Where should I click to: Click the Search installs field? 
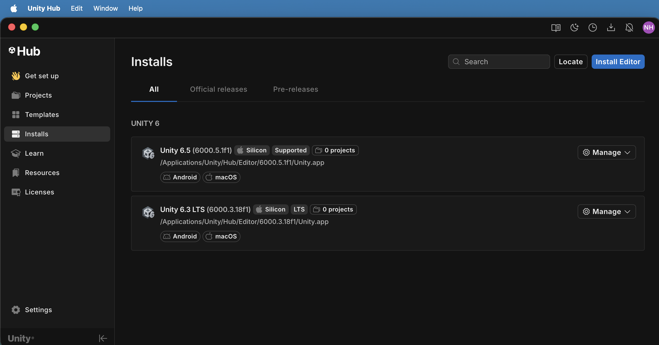tap(499, 62)
